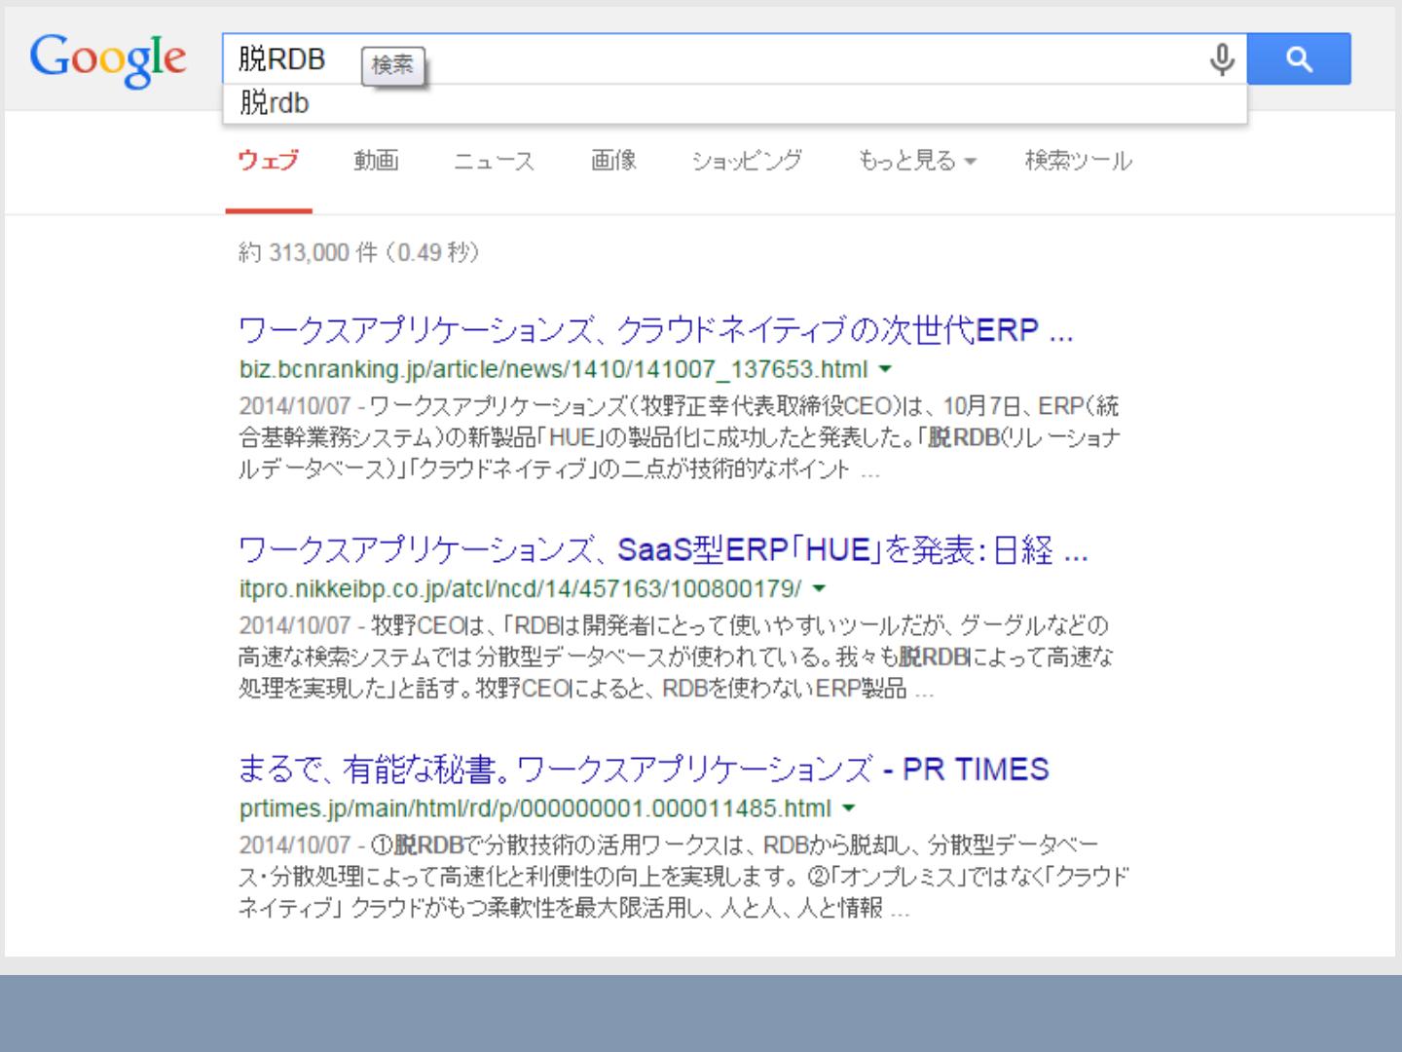Open the ニュース results tab
Image resolution: width=1402 pixels, height=1052 pixels.
494,161
